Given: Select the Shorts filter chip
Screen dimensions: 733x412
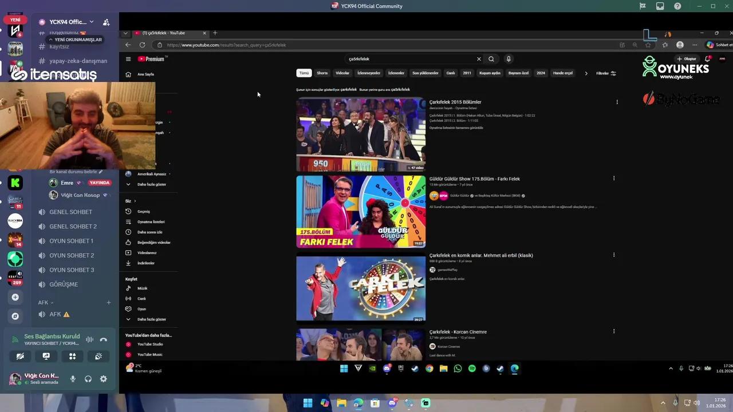Looking at the screenshot, I should click(322, 73).
